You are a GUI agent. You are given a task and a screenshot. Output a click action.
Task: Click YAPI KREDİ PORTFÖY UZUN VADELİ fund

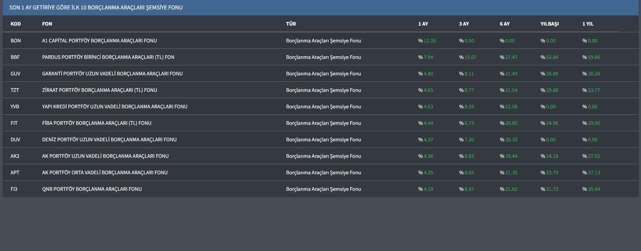click(x=114, y=107)
